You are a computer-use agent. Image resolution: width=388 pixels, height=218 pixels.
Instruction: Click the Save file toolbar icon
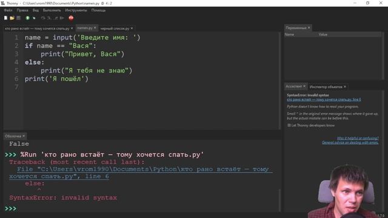tap(18, 18)
